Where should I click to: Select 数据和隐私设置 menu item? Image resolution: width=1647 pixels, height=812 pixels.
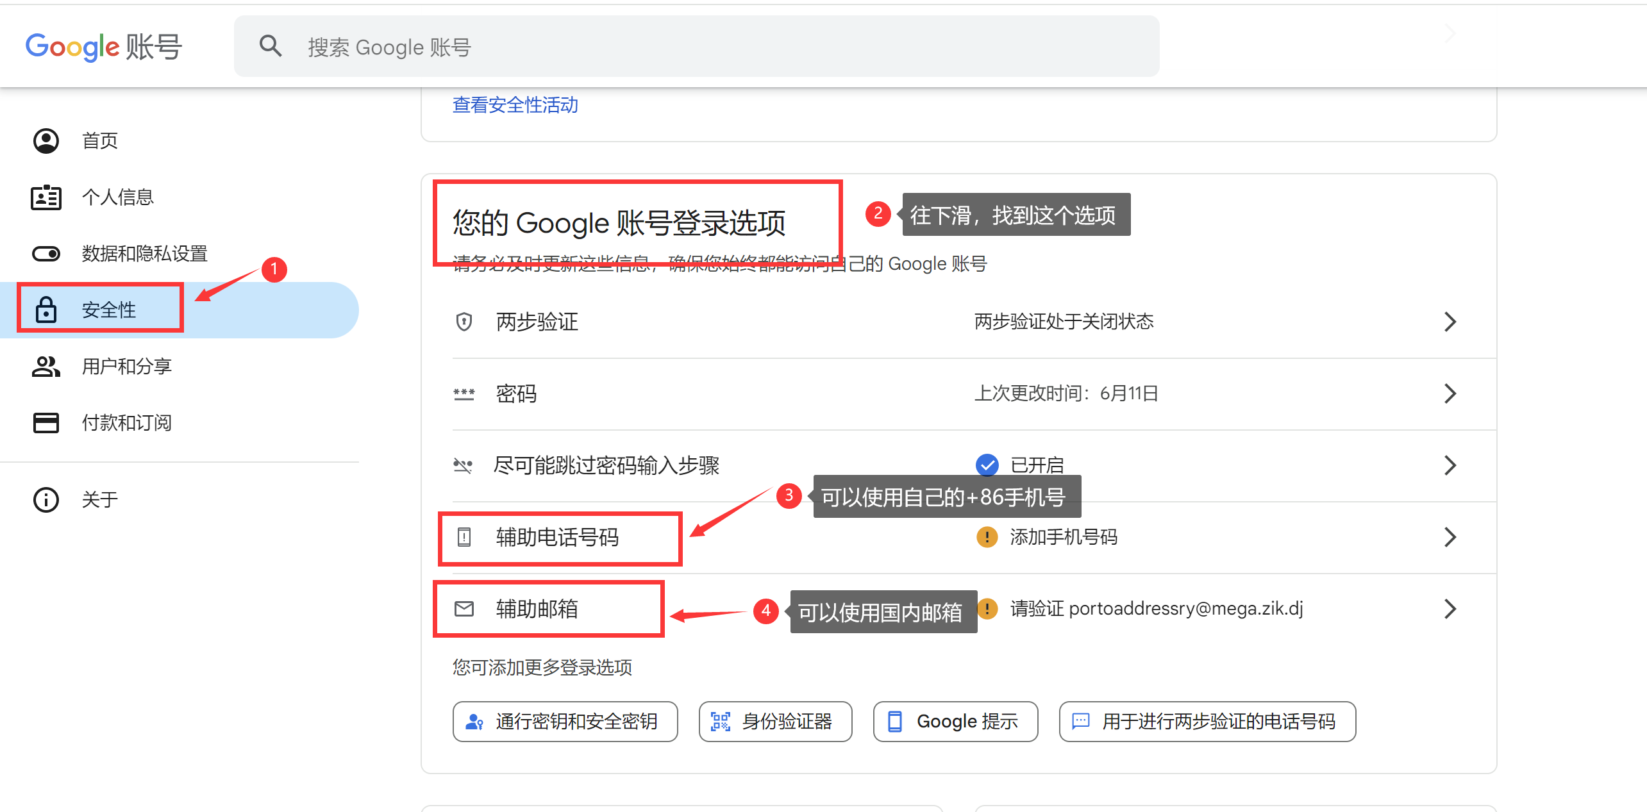(144, 254)
